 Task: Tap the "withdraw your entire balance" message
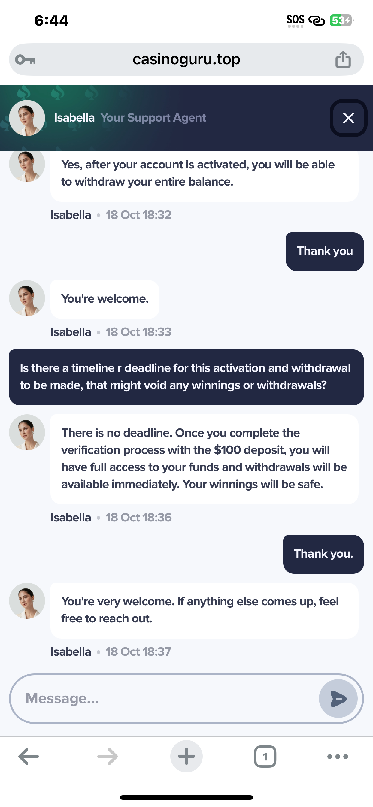coord(204,174)
